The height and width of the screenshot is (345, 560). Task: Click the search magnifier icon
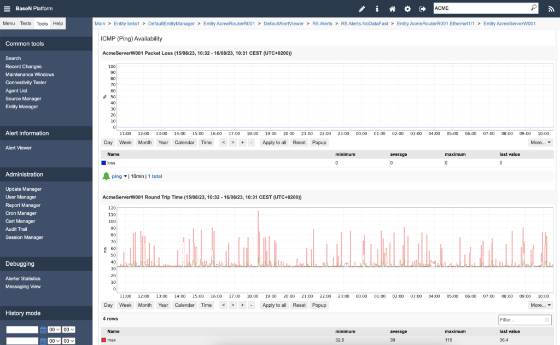coord(534,8)
